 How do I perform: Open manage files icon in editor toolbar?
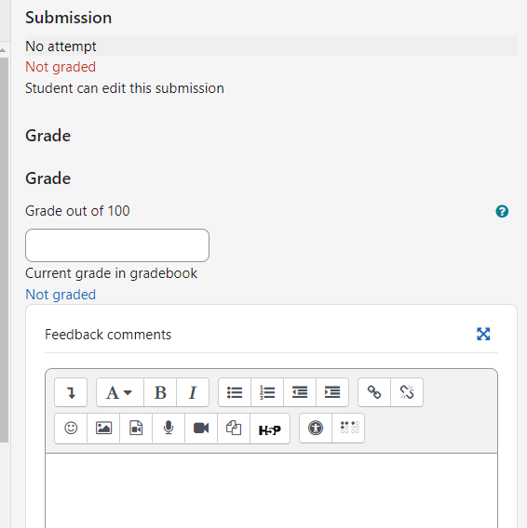point(234,429)
